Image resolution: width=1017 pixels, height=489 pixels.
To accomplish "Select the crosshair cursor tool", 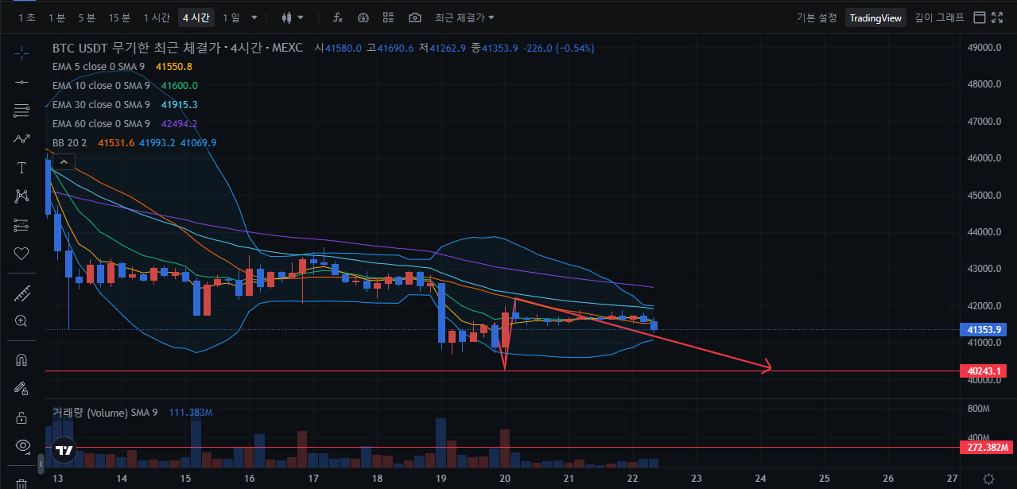I will tap(21, 53).
